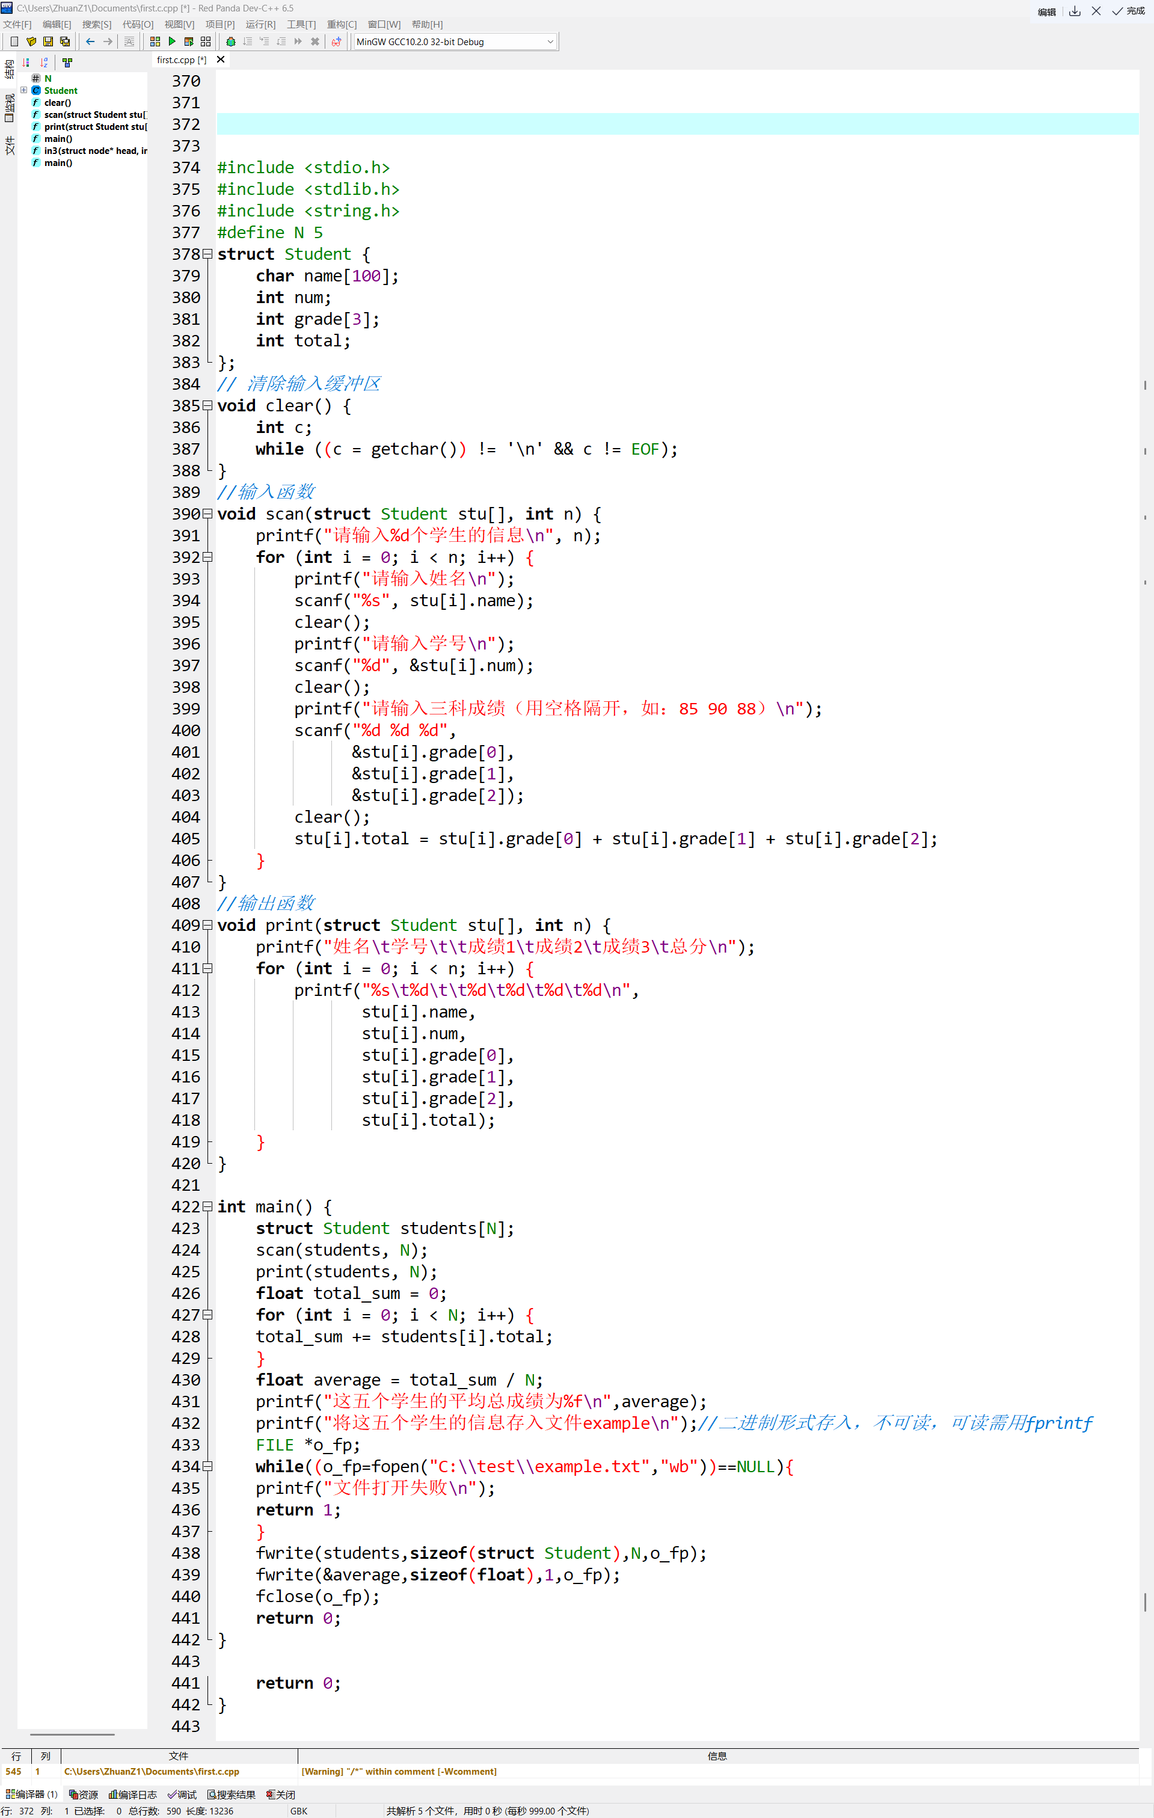The height and width of the screenshot is (1818, 1154).
Task: Select clear() in the class browser
Action: 57,103
